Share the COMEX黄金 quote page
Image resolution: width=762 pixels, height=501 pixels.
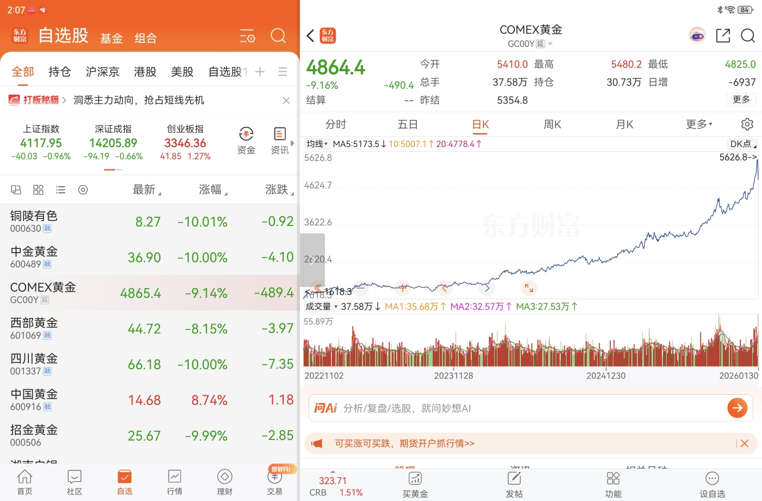[723, 36]
